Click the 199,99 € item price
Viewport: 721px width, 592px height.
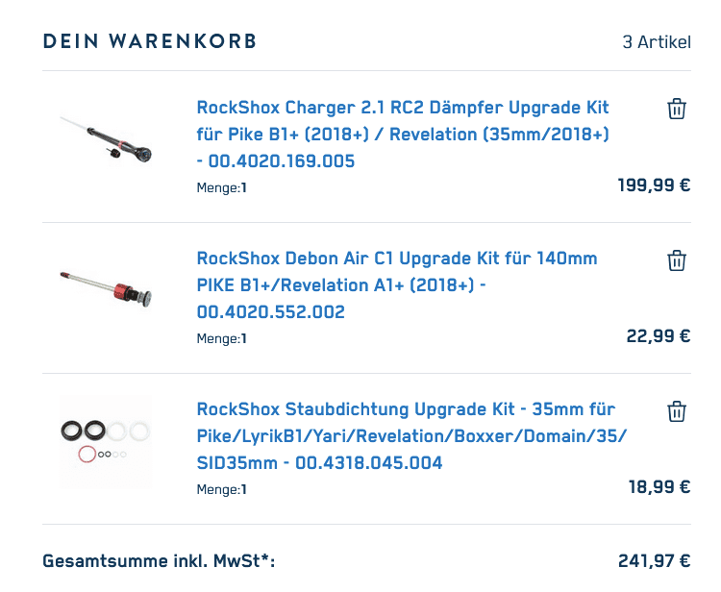click(654, 185)
